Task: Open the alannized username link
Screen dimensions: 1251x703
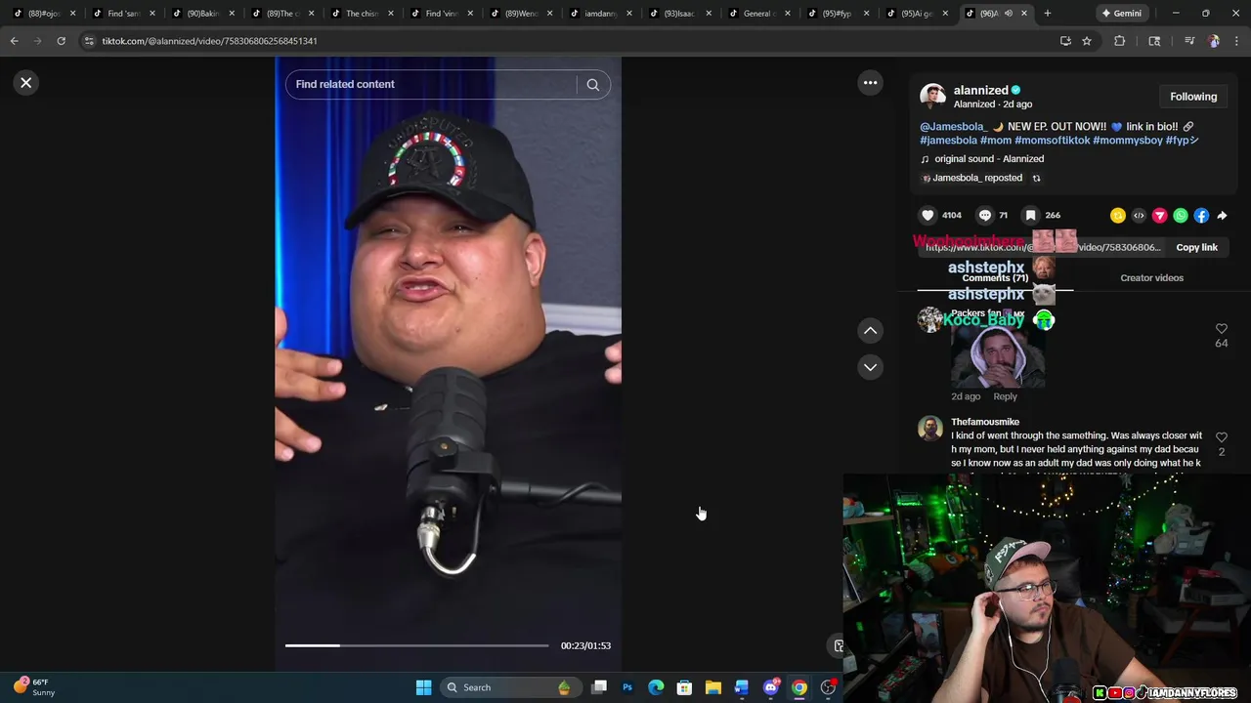Action: pos(980,90)
